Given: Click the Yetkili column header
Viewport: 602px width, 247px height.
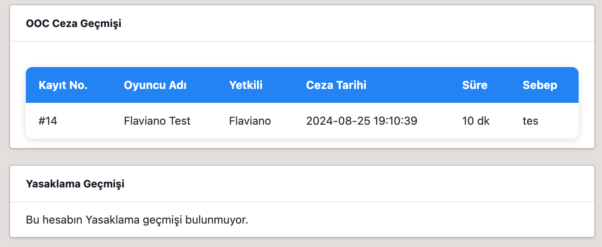Looking at the screenshot, I should pos(246,85).
